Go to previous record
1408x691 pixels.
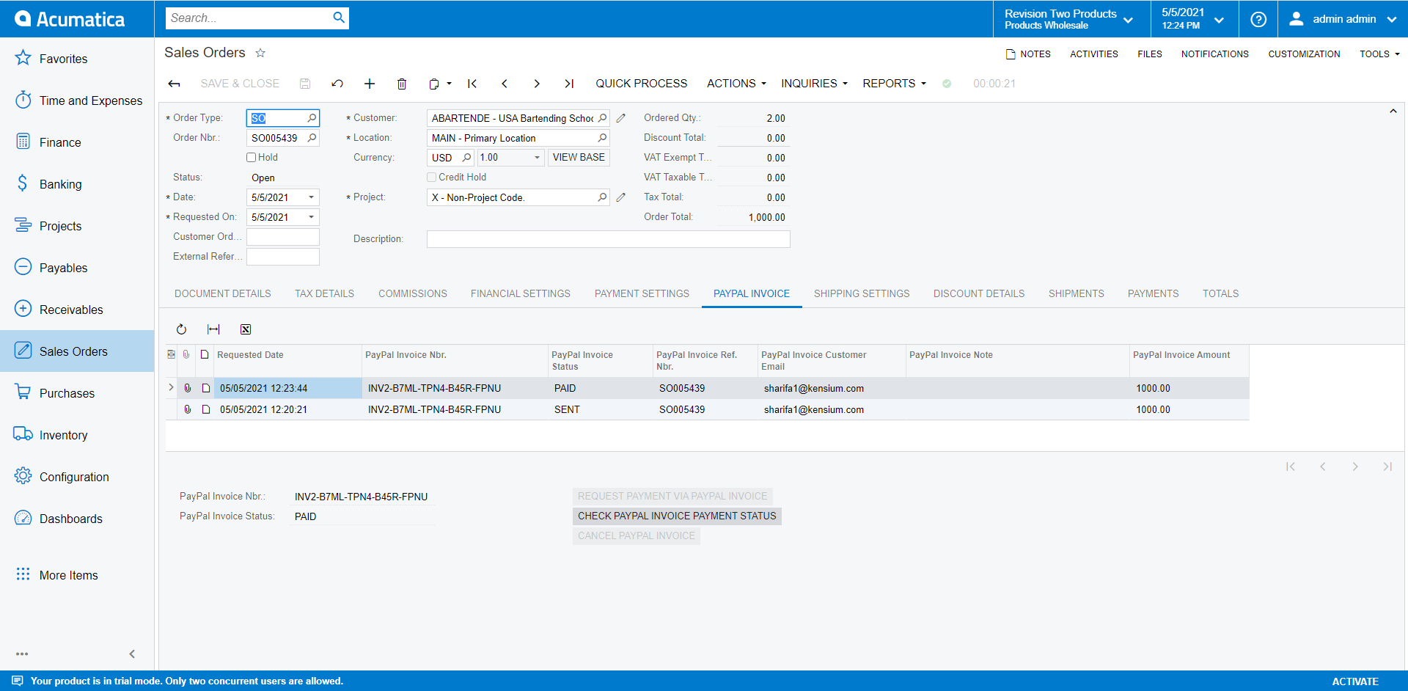coord(505,84)
